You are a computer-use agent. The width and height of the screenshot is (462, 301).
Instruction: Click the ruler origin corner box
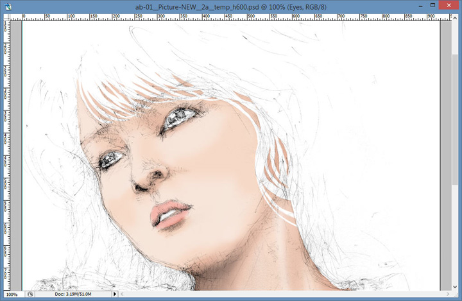(7, 17)
